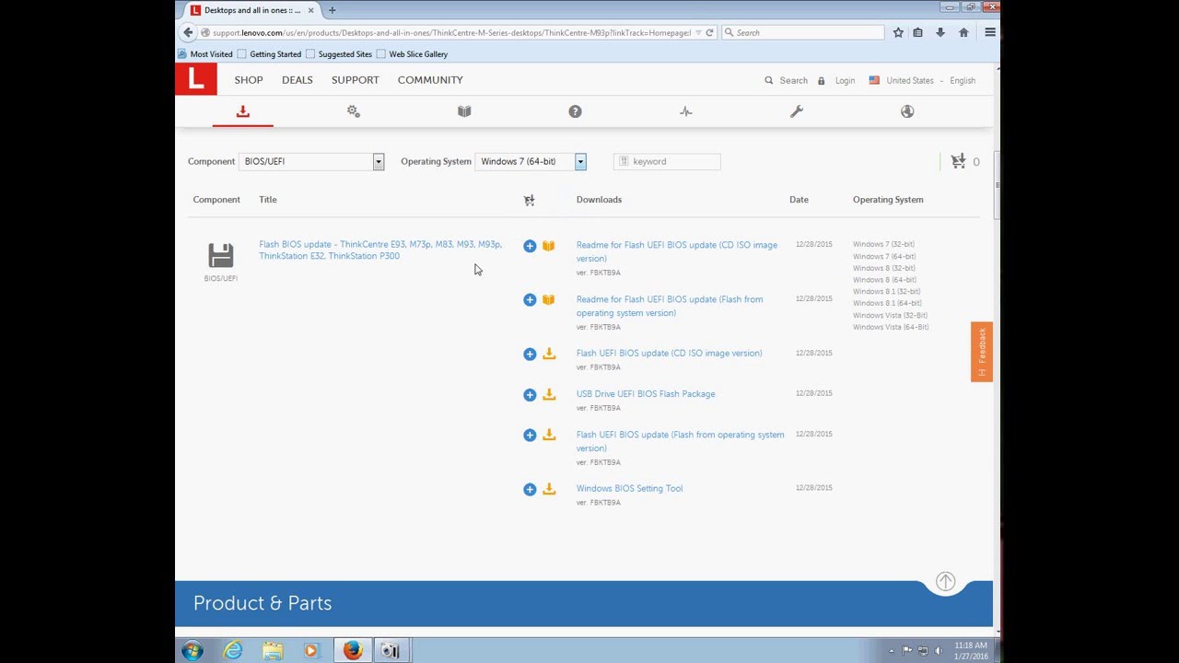This screenshot has width=1179, height=663.
Task: Go to browser home page icon
Action: point(963,32)
